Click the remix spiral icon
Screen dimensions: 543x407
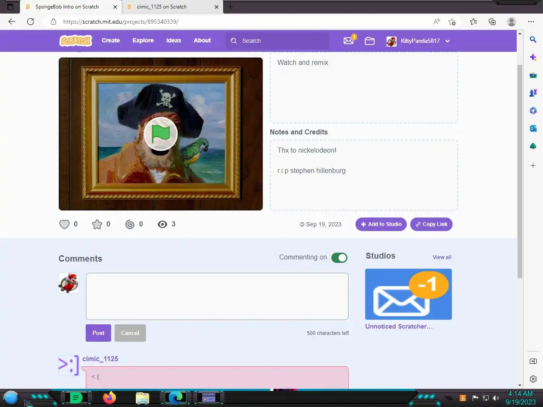[130, 224]
